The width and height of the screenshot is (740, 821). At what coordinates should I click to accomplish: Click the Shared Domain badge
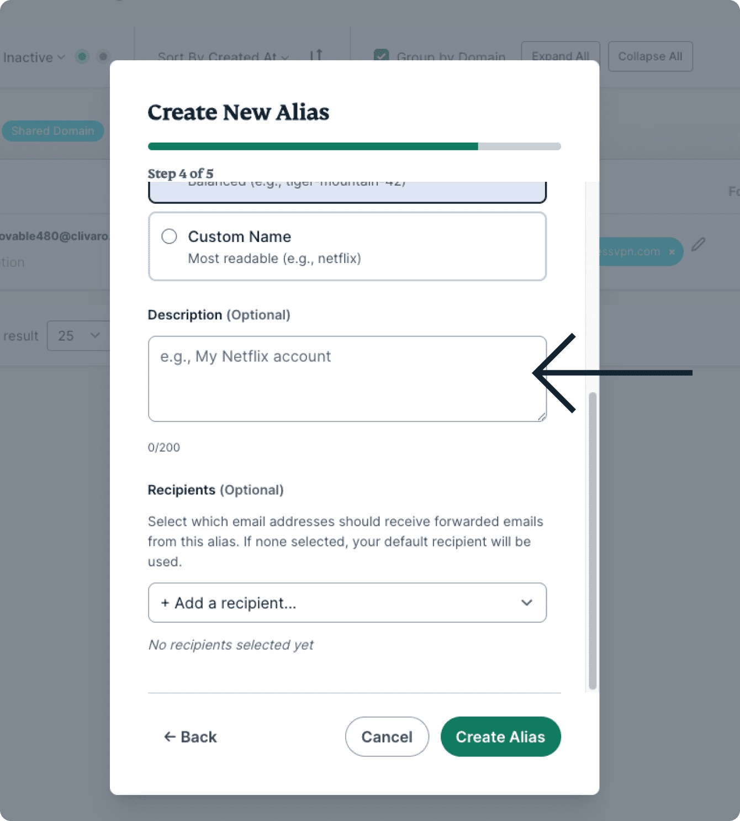tap(52, 131)
